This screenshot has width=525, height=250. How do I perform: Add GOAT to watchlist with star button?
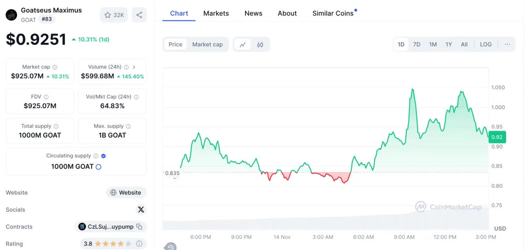114,15
